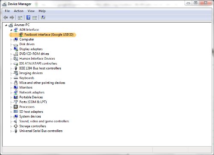Click the Ports (COM & LPT) icon
Screen dimensions: 214x155
15,102
